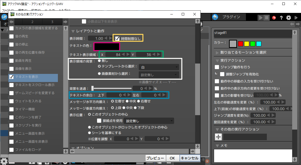Select 無し radio for 表示領域の背景
This screenshot has height=165, width=301.
pos(99,61)
